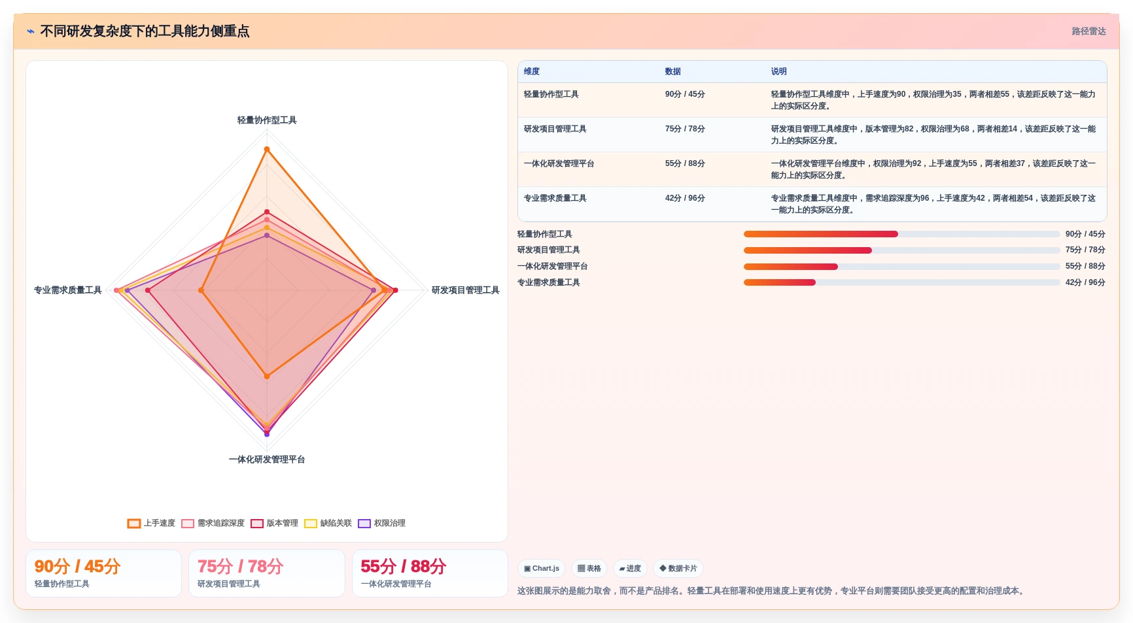Click the Chart.js tag chip
The width and height of the screenshot is (1133, 623).
(x=542, y=569)
